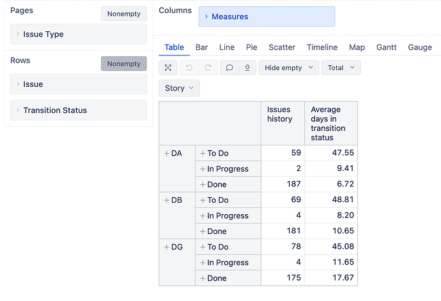Expand Done under DA
This screenshot has width=441, height=301.
click(203, 184)
